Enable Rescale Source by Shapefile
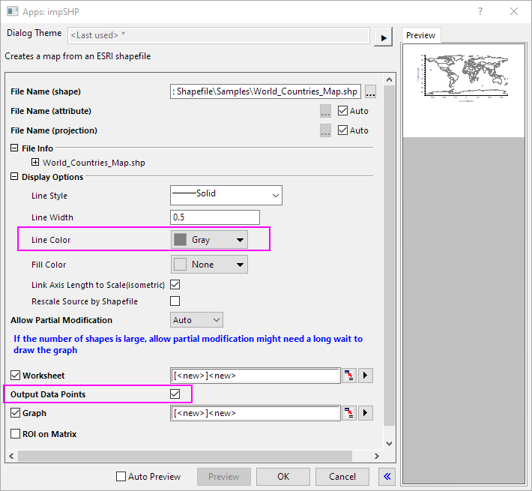This screenshot has width=532, height=491. pos(175,301)
